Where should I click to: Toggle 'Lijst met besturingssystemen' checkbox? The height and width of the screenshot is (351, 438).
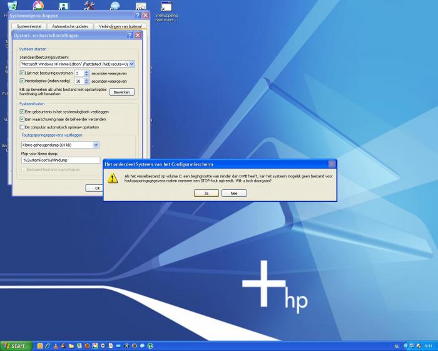click(x=22, y=73)
